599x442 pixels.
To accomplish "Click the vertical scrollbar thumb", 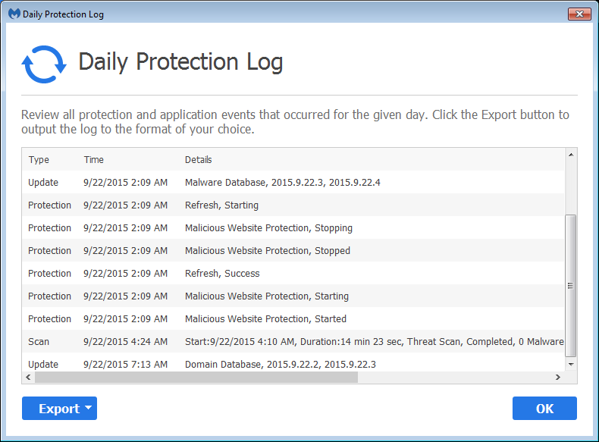I will [571, 284].
